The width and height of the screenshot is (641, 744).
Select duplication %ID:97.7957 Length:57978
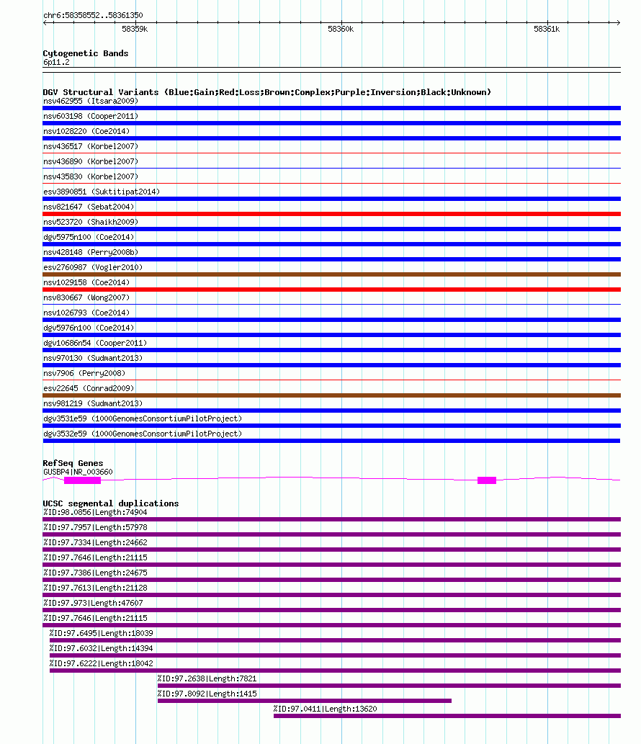(95, 528)
